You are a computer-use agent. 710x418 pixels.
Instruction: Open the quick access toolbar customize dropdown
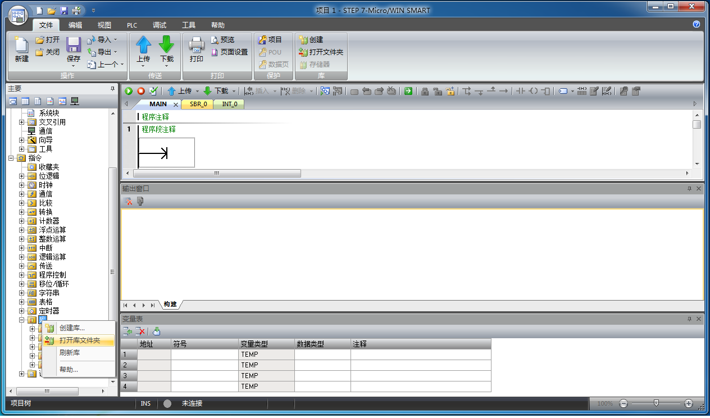pos(93,11)
